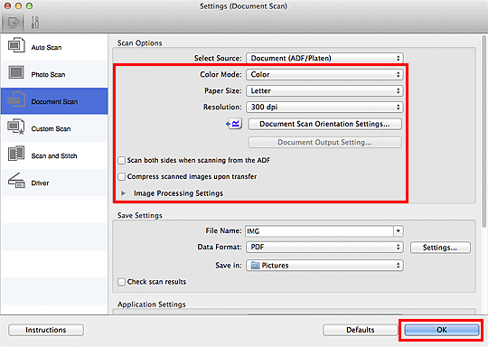This screenshot has height=347, width=488.
Task: Open Custom Scan label in sidebar
Action: click(x=51, y=129)
